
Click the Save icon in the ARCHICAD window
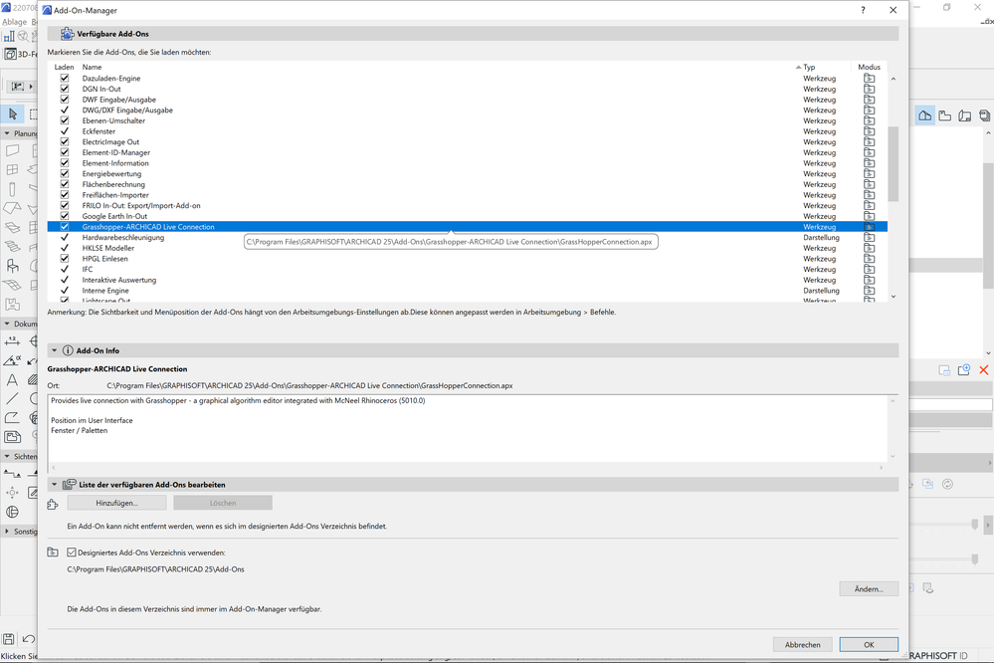tap(9, 639)
